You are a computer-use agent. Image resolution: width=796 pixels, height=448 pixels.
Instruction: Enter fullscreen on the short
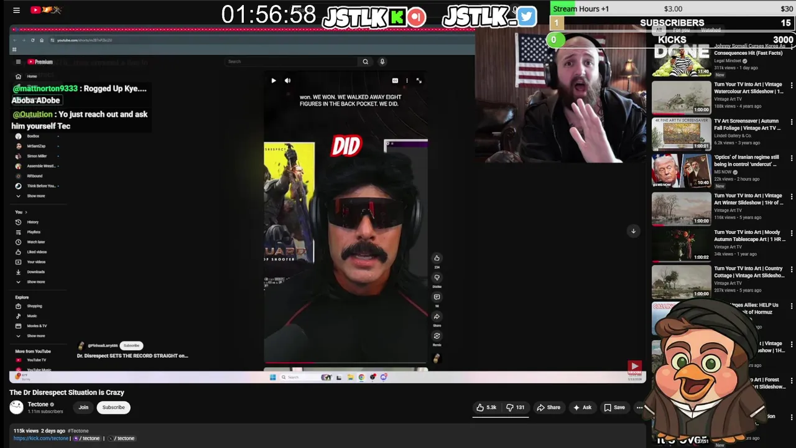(x=419, y=80)
